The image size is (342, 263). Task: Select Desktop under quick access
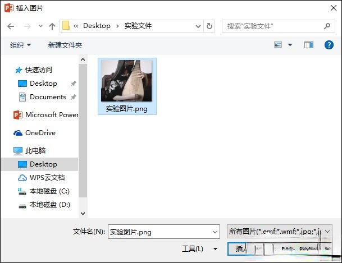[38, 84]
